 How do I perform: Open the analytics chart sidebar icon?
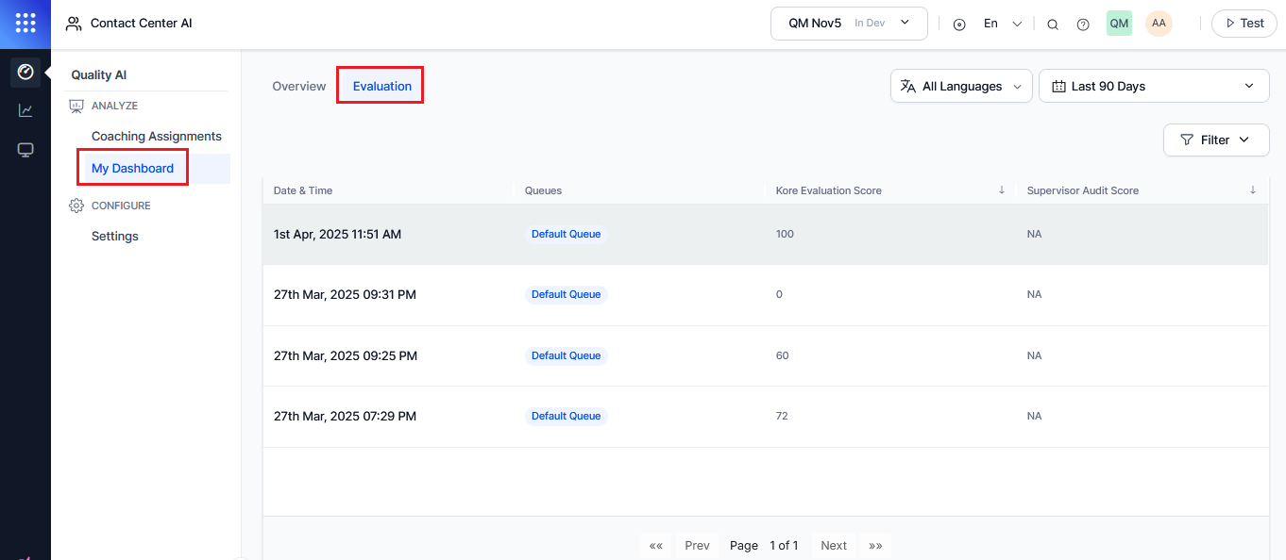[25, 110]
